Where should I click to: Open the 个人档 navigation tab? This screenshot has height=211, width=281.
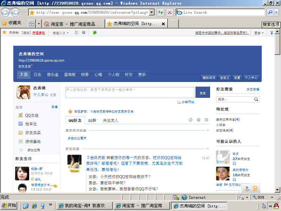point(113,75)
